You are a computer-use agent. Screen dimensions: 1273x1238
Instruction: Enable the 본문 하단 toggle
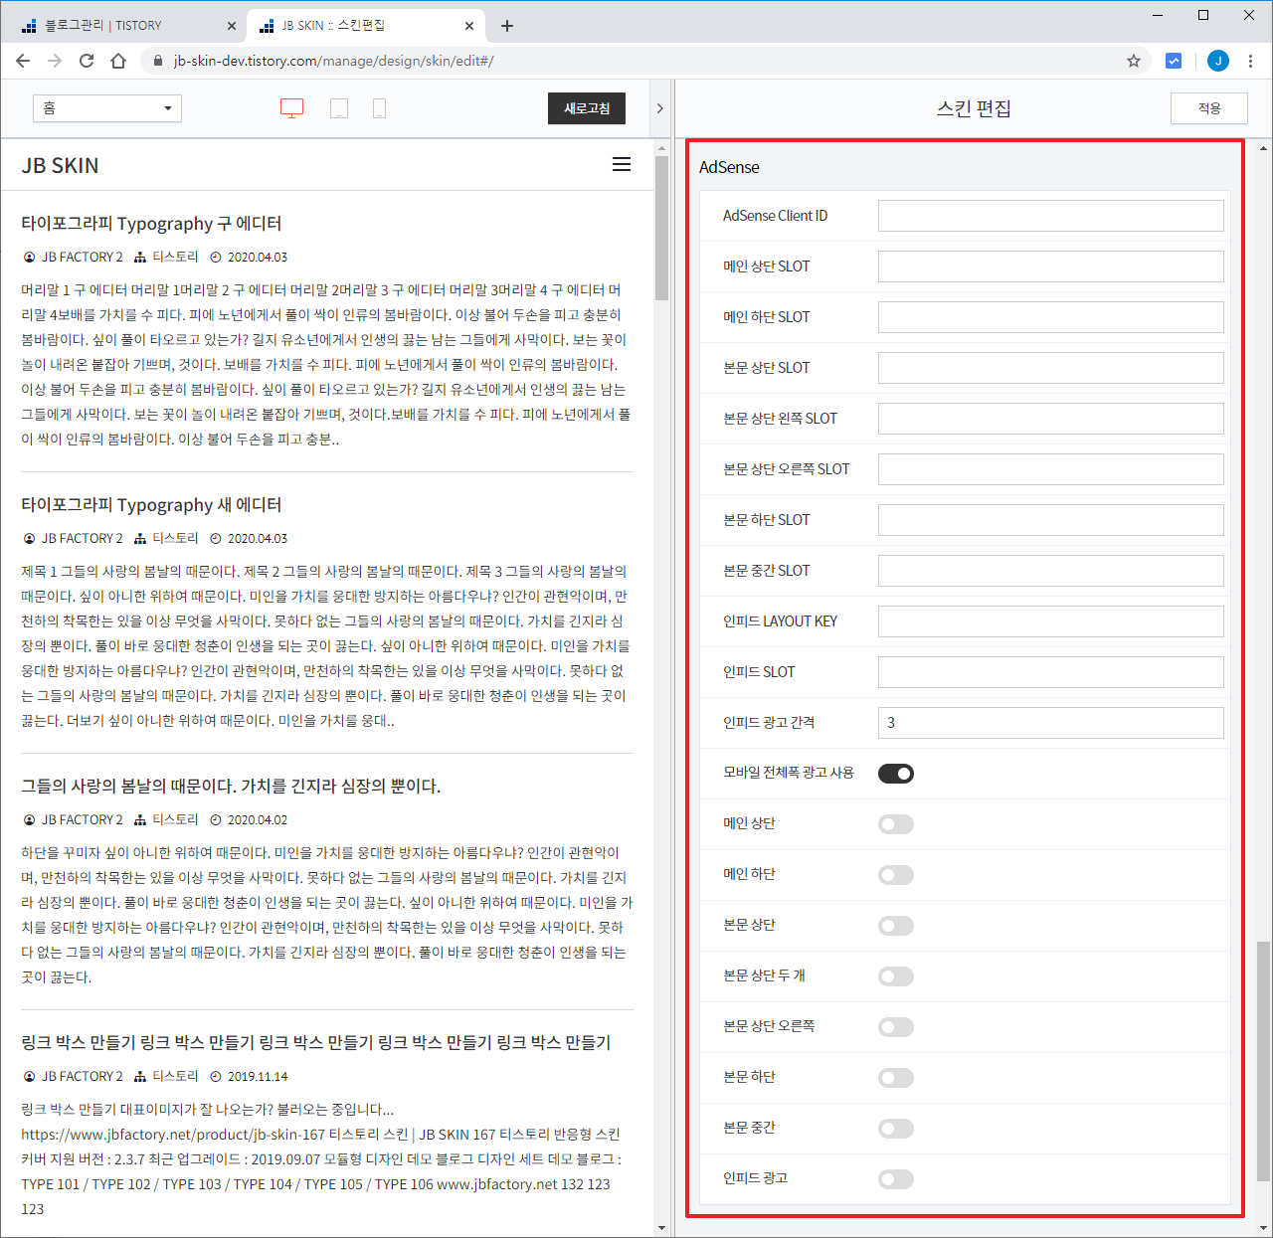tap(896, 1078)
